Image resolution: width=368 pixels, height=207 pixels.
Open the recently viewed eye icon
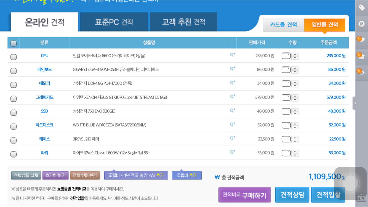[x=361, y=72]
